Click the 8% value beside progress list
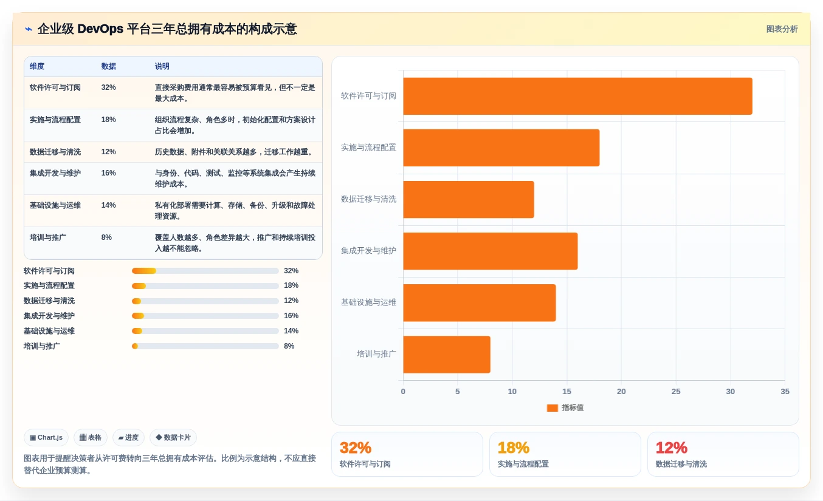 pyautogui.click(x=289, y=346)
